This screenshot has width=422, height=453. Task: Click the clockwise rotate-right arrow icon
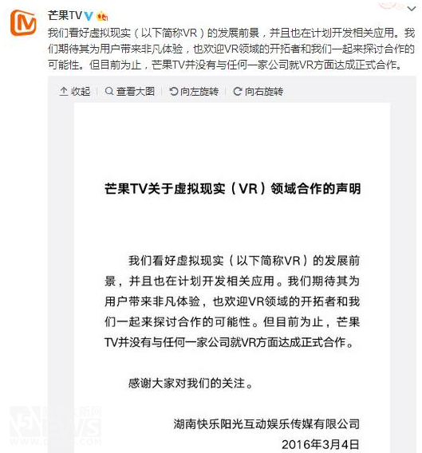237,91
